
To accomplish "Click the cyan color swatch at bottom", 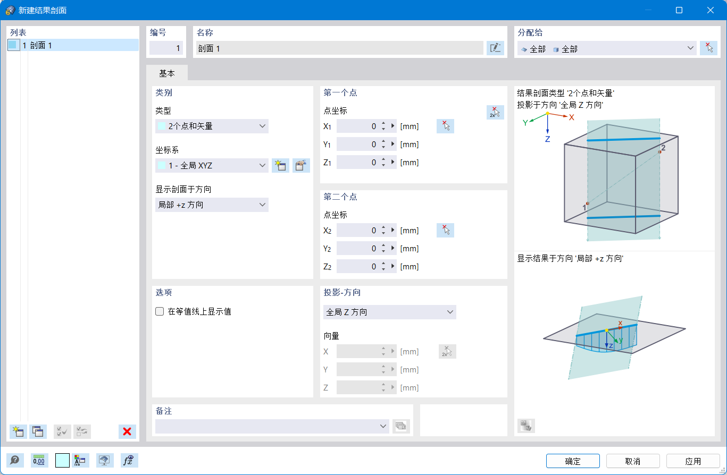I will click(62, 460).
